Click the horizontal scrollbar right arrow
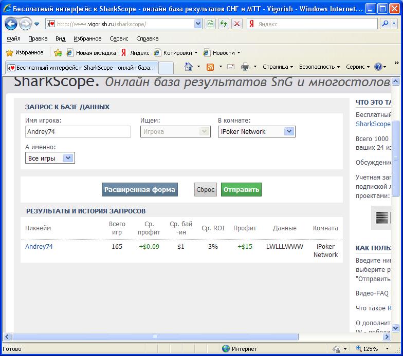 pos(387,337)
